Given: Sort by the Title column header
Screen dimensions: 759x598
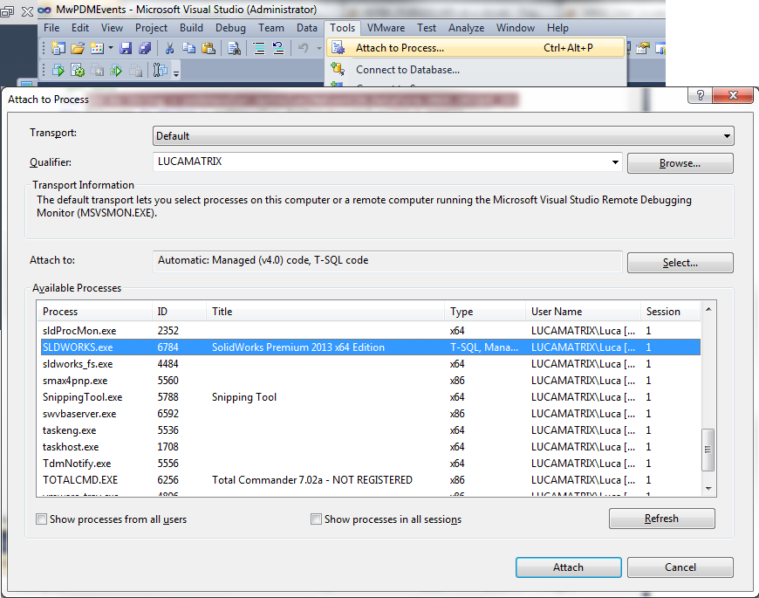Looking at the screenshot, I should (325, 312).
